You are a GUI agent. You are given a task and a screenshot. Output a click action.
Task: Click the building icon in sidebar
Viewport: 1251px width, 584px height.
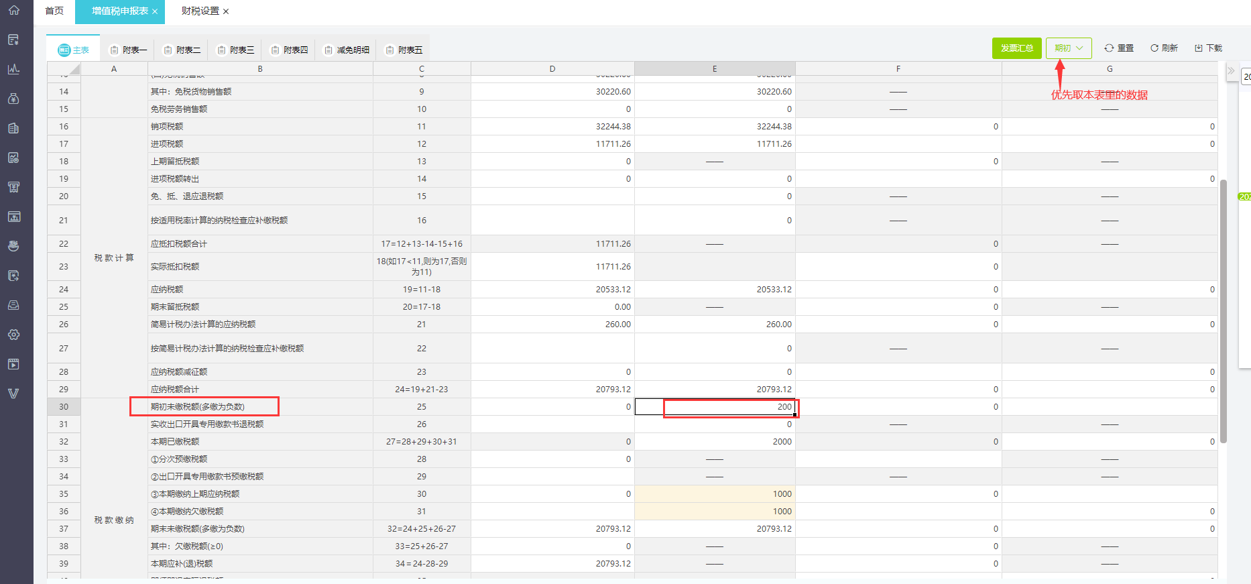tap(13, 128)
